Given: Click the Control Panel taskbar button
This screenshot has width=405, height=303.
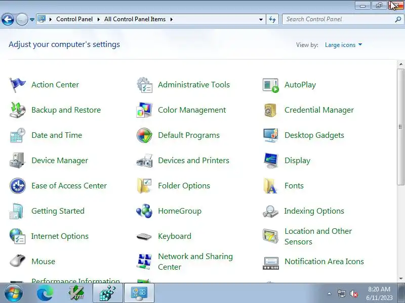Looking at the screenshot, I should coord(139,293).
